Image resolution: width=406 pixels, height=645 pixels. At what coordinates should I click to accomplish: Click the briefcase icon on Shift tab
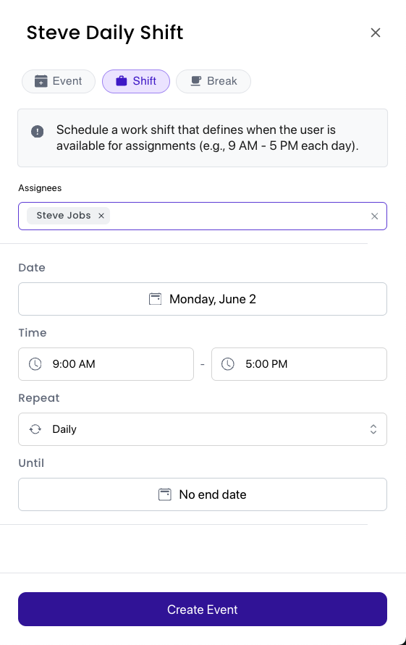(122, 81)
